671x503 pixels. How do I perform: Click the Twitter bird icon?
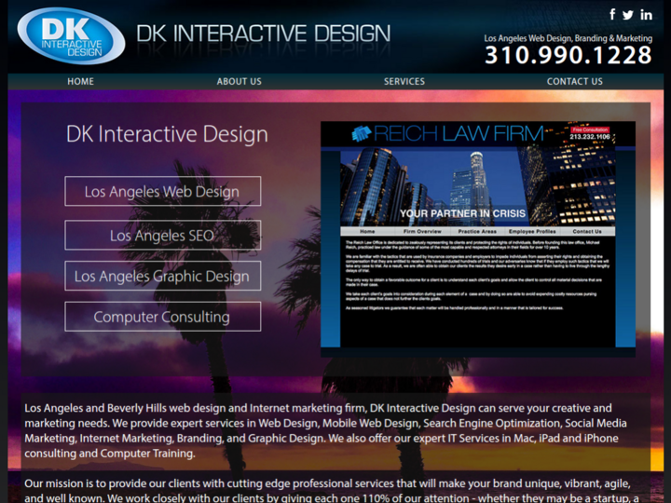tap(628, 15)
